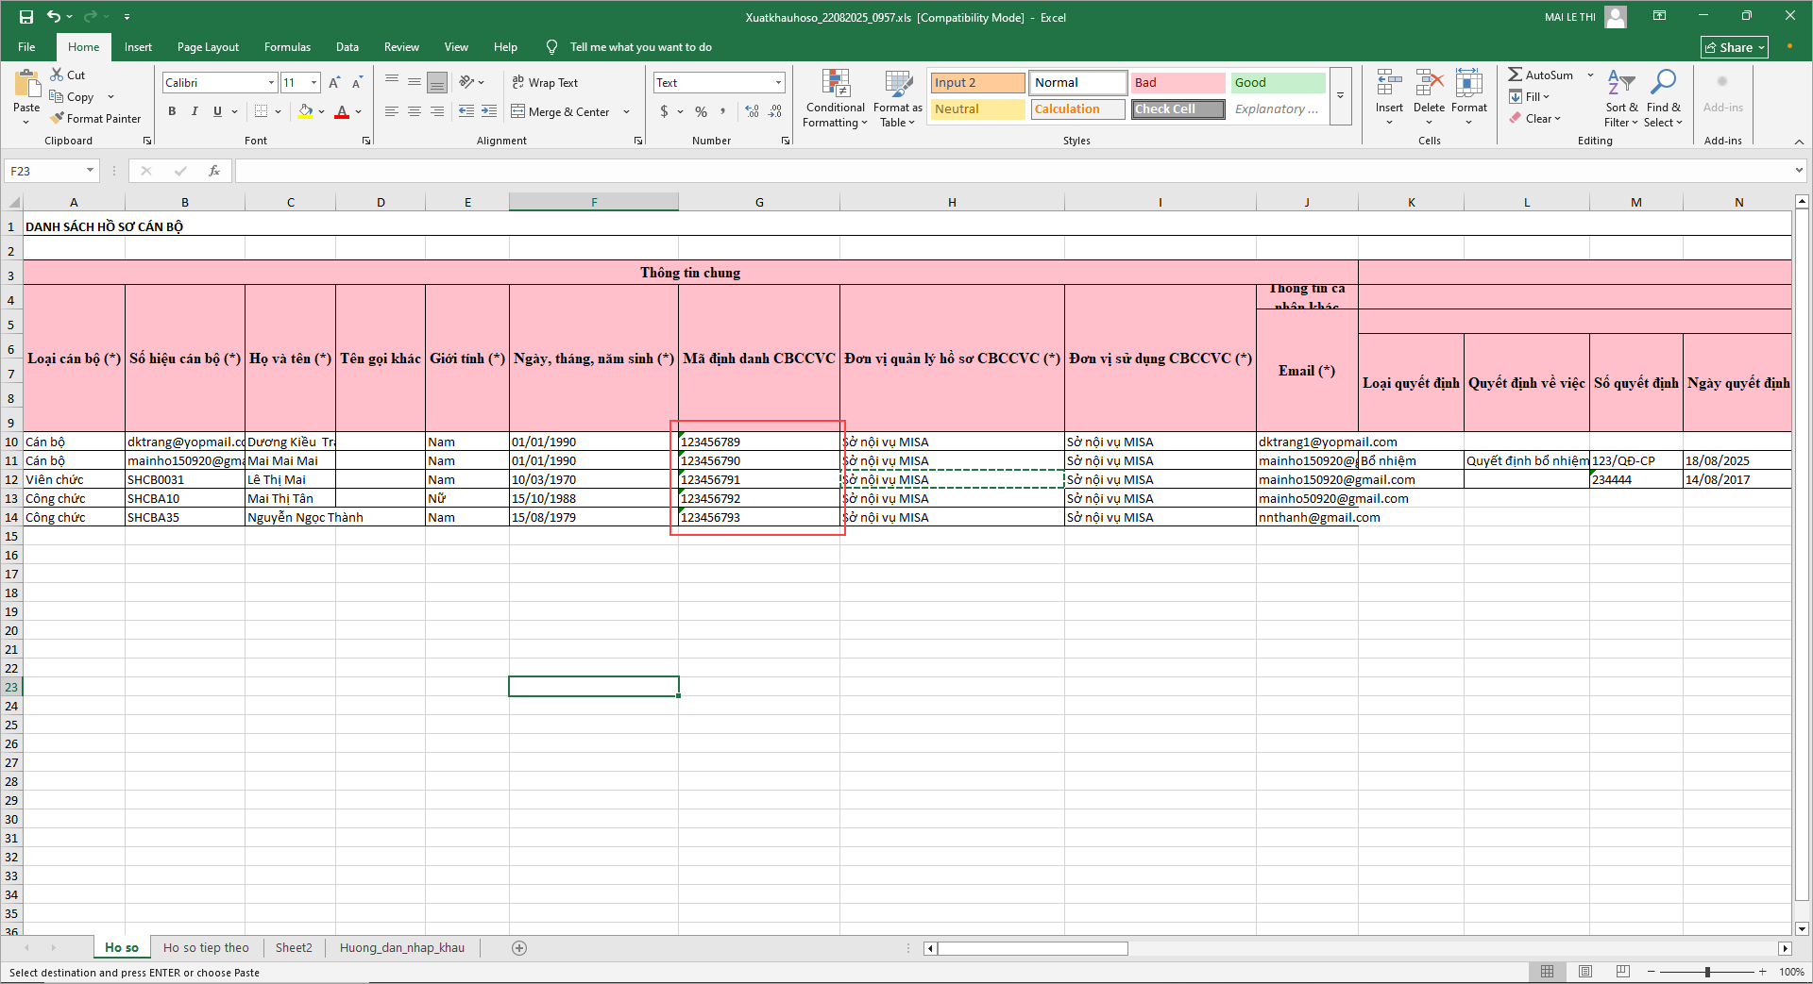1813x984 pixels.
Task: Expand the font name dropdown
Action: pos(271,83)
